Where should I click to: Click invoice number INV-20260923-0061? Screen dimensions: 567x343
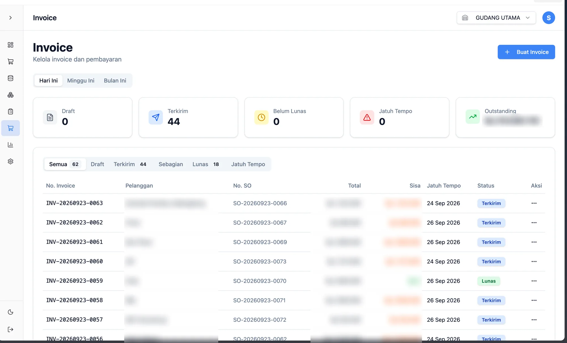[x=75, y=242]
